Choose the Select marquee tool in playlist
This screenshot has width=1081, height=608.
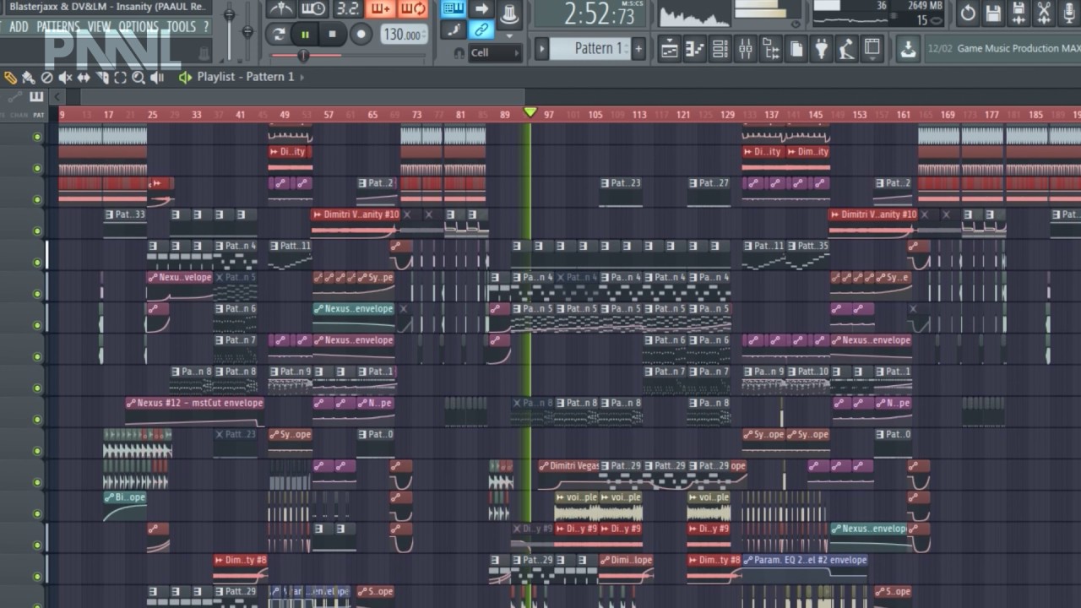click(120, 77)
